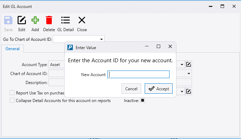Minimize the Enter Value dialog
Image resolution: width=241 pixels, height=139 pixels.
[x=147, y=46]
